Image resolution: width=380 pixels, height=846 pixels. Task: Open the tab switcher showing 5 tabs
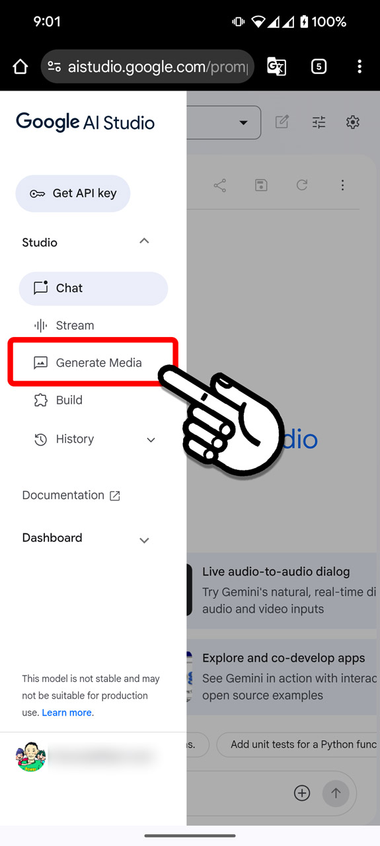click(x=319, y=67)
